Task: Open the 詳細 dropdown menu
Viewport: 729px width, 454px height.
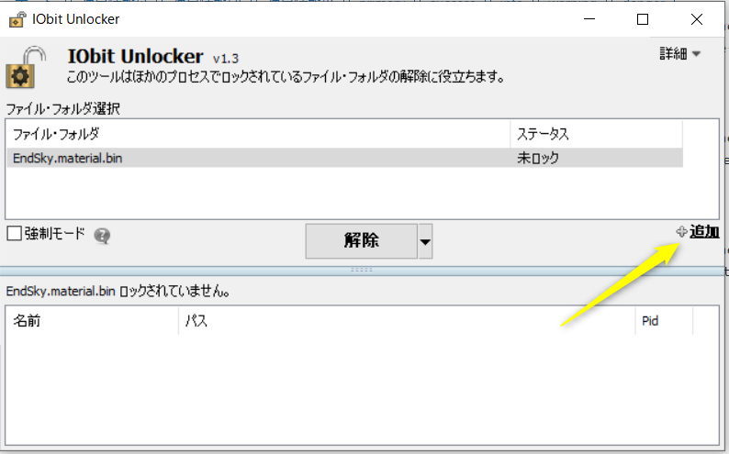Action: [x=679, y=54]
